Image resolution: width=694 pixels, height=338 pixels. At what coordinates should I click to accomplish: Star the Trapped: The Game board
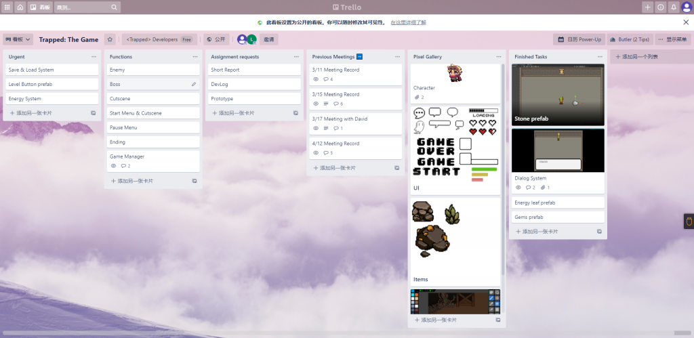(x=110, y=39)
